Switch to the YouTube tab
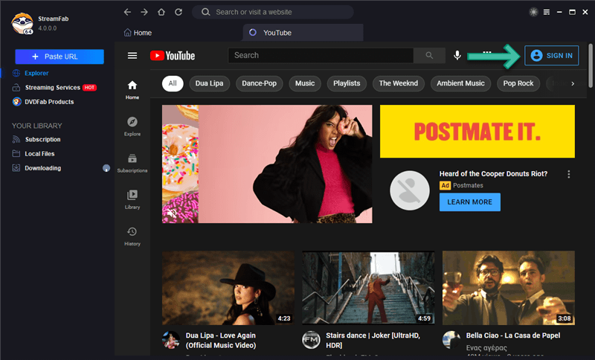The image size is (595, 360). coord(303,33)
